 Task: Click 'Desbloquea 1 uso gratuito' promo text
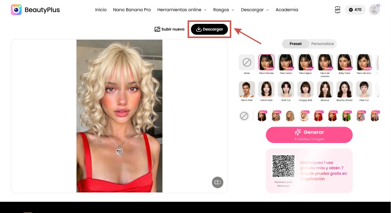pyautogui.click(x=323, y=171)
